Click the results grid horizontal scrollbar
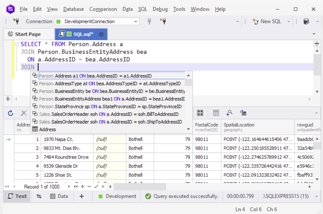This screenshot has height=214, width=323. point(204,187)
